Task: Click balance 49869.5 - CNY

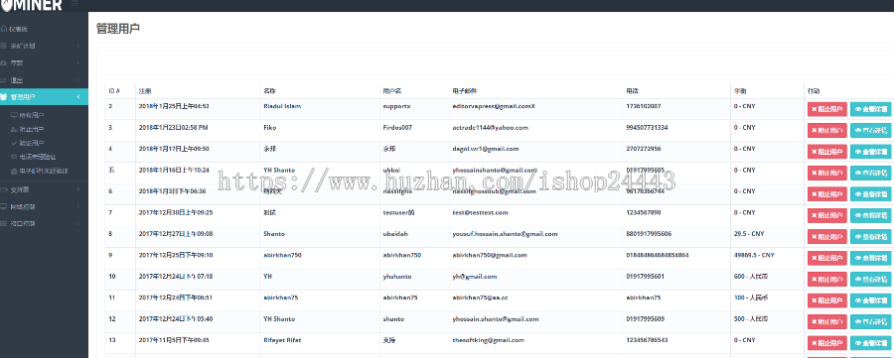Action: point(754,255)
